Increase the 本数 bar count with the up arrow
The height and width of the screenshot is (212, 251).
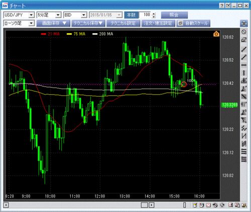tap(154, 14)
